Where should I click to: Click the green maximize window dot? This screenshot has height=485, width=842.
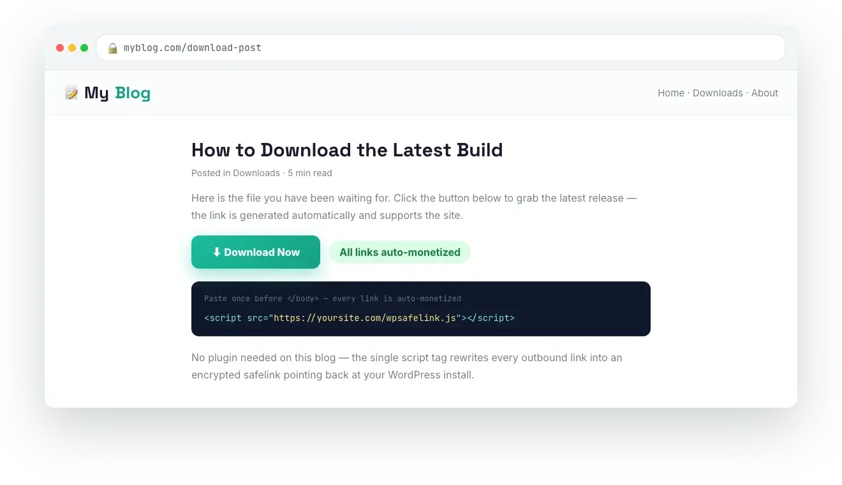84,48
